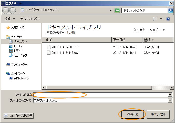The height and width of the screenshot is (123, 175).
Task: Click the refresh icon beside address bar
Action: coord(117,11)
